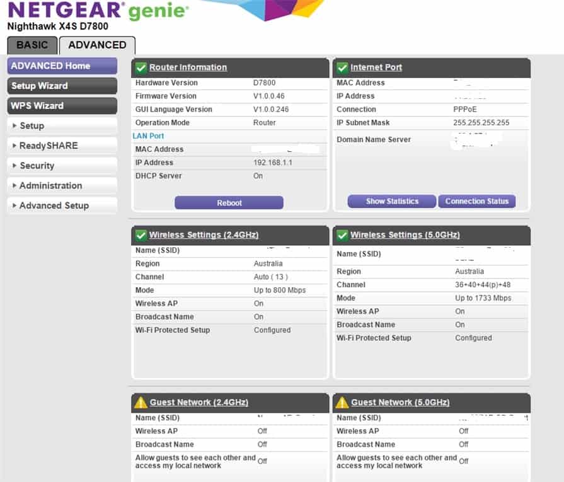Viewport: 564px width, 482px height.
Task: Click the LAN IP address 192.168.1.1
Action: tap(273, 163)
